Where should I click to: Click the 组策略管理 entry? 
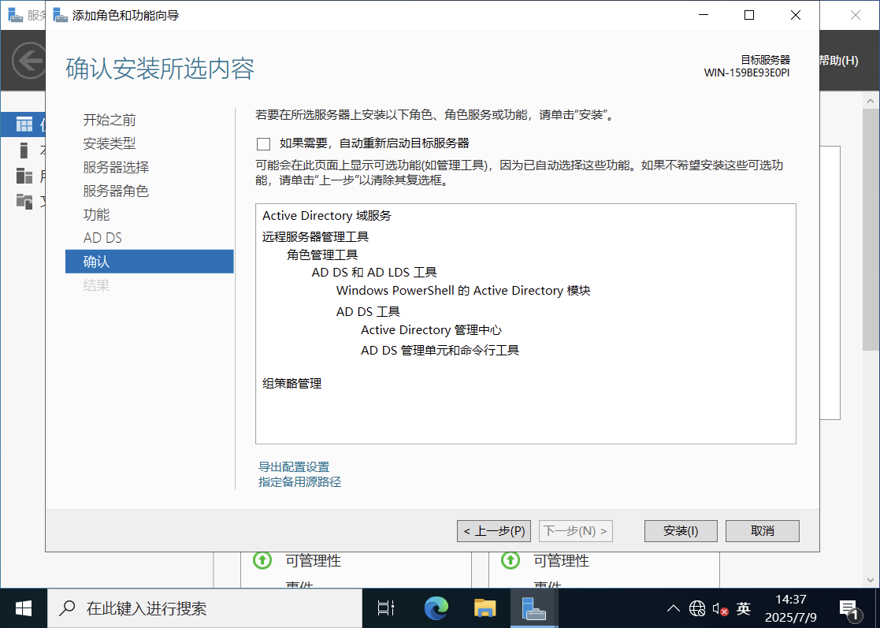tap(291, 384)
